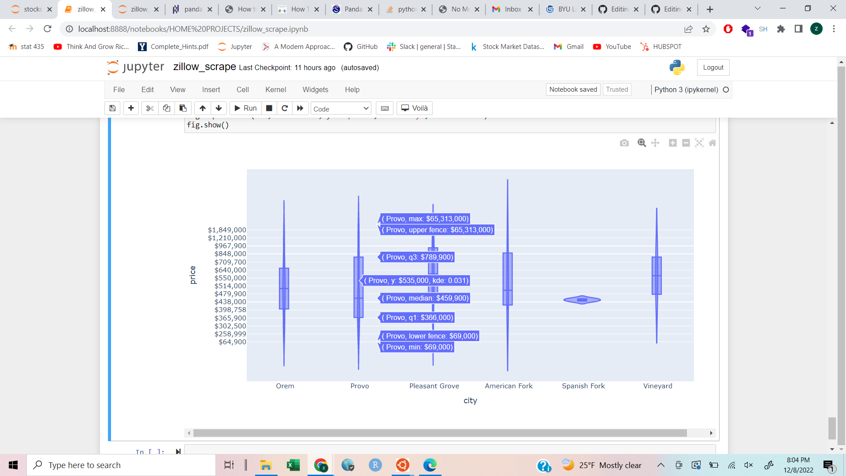The height and width of the screenshot is (476, 846).
Task: Save notebook with the floppy disk icon
Action: 112,108
